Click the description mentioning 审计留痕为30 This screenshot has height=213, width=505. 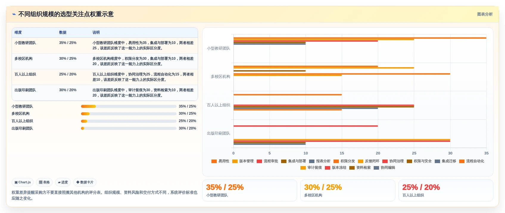coord(143,93)
